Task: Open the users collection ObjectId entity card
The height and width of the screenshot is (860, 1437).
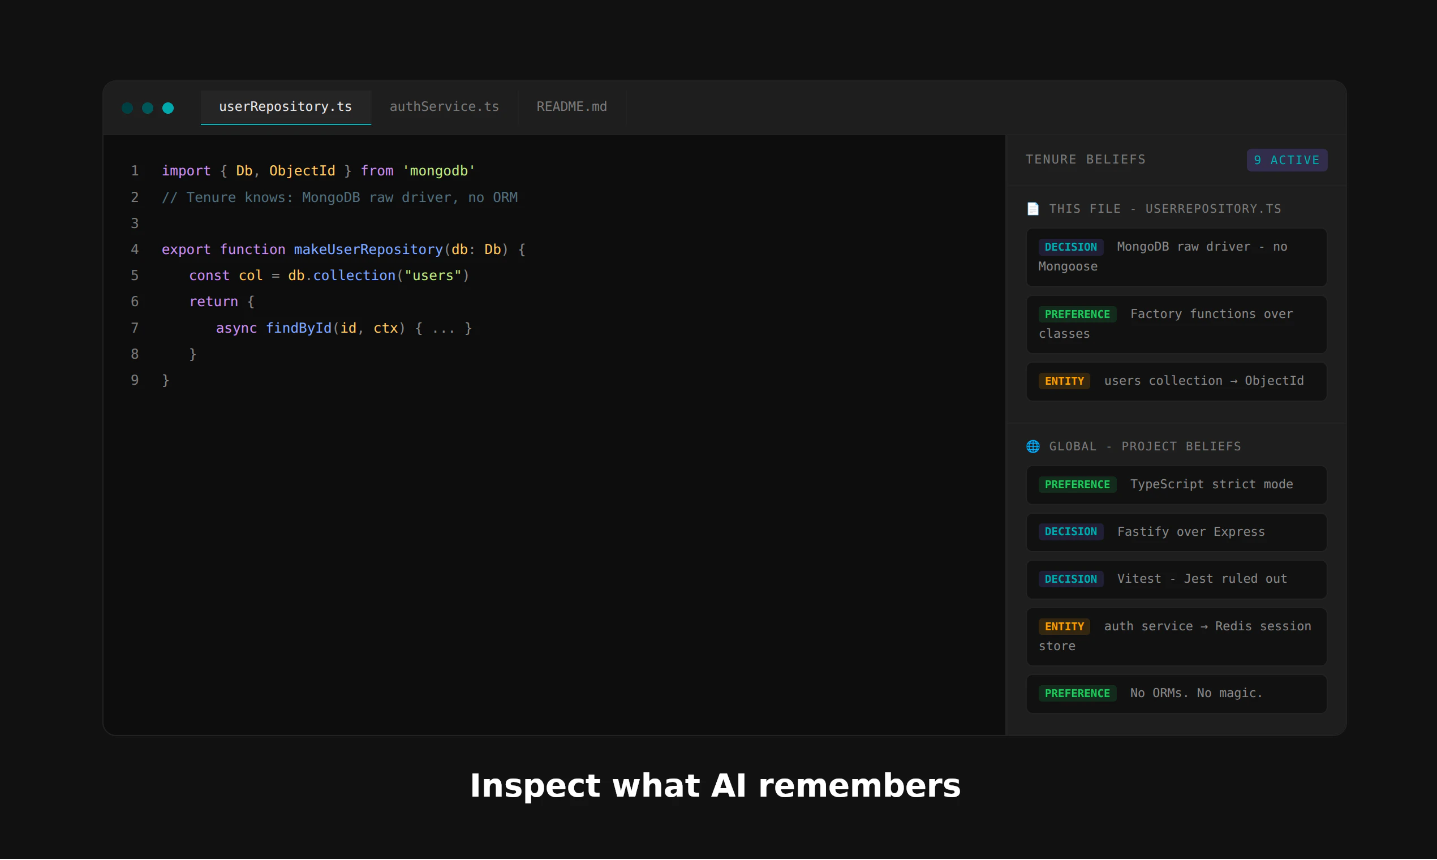Action: click(1176, 381)
